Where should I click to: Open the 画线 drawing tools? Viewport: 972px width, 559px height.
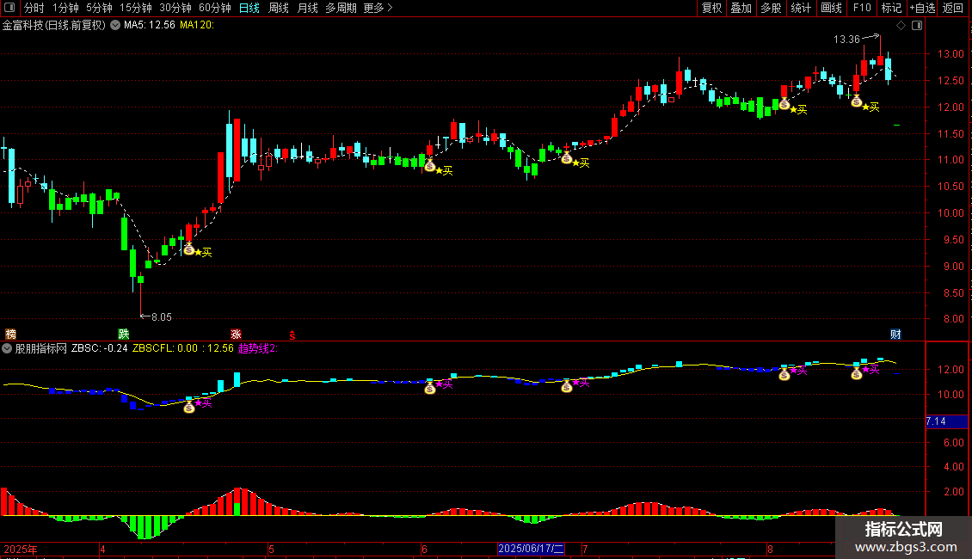(831, 8)
